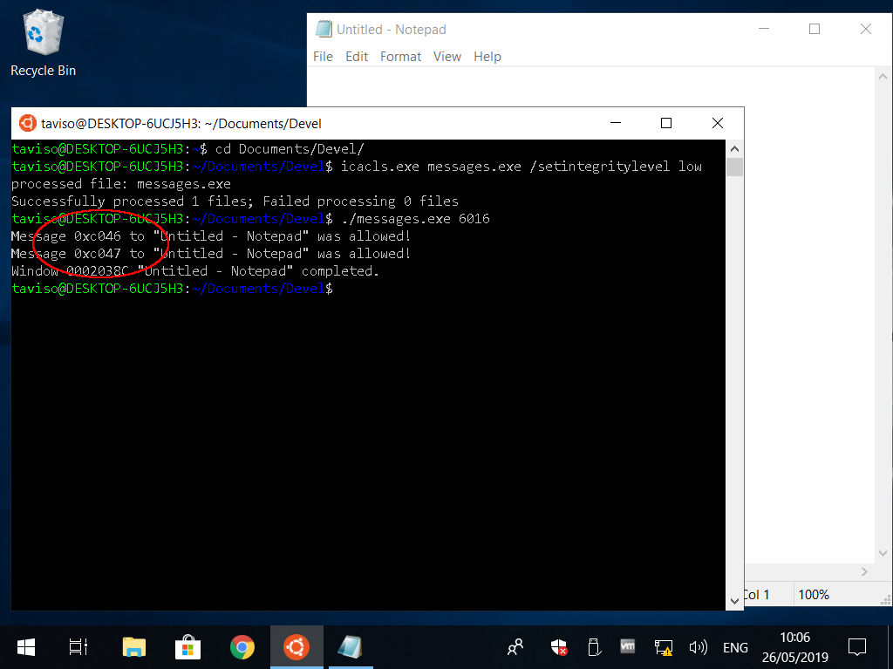Open the Help menu in Notepad
893x669 pixels.
(487, 57)
